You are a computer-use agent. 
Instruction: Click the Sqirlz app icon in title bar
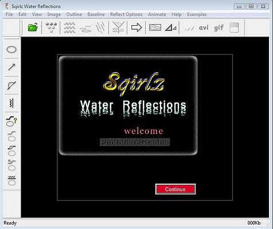(7, 6)
